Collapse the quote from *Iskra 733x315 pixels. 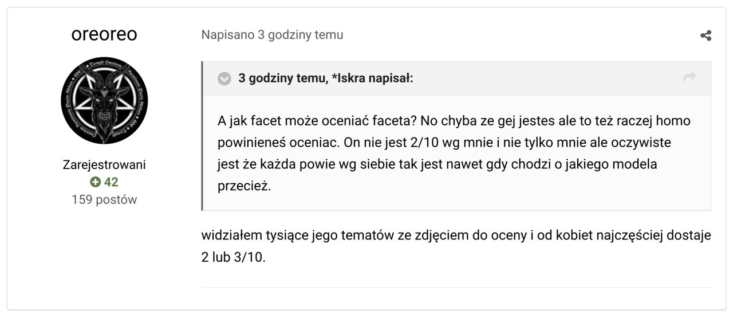(224, 78)
